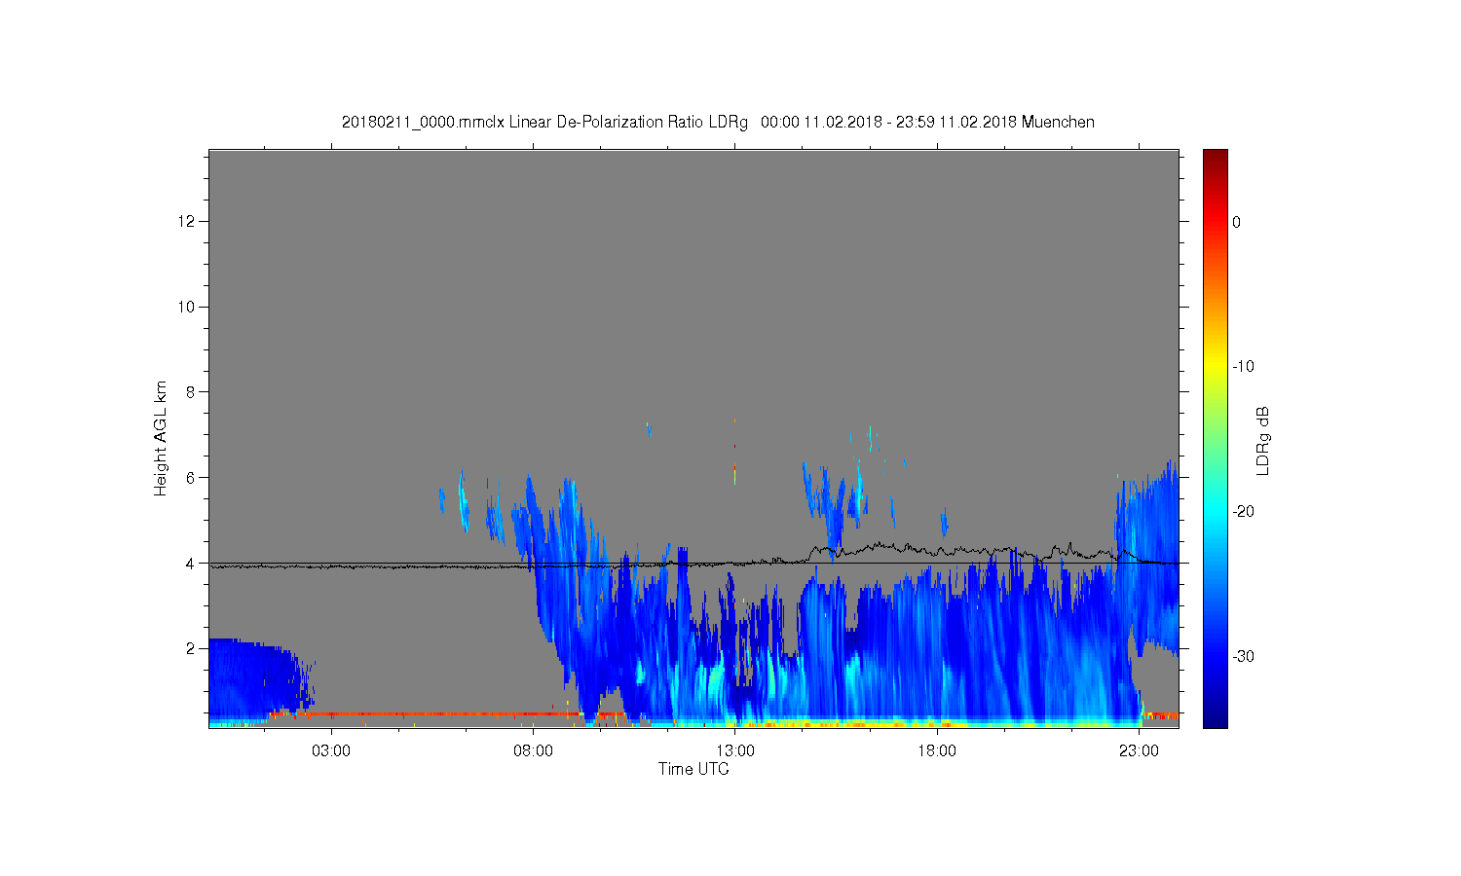Click the colorbar tick label 0
The width and height of the screenshot is (1461, 876).
(1237, 222)
